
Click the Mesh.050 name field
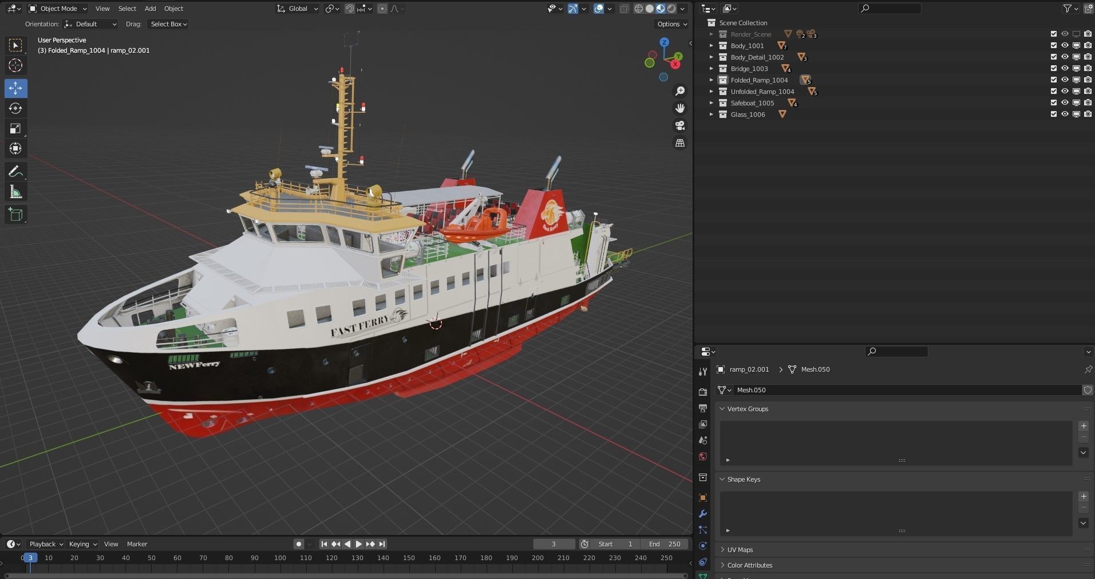(908, 390)
